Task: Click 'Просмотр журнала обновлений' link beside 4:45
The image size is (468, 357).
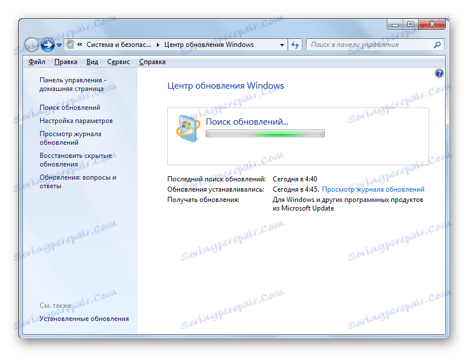Action: pyautogui.click(x=373, y=189)
